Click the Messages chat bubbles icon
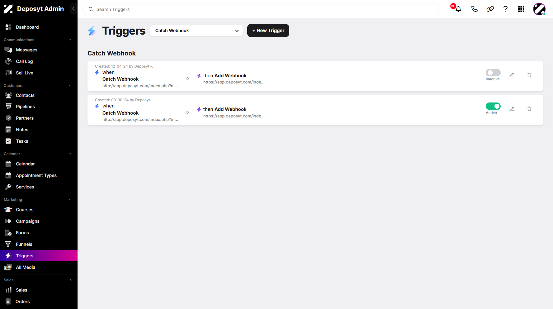The height and width of the screenshot is (309, 553). coord(8,50)
